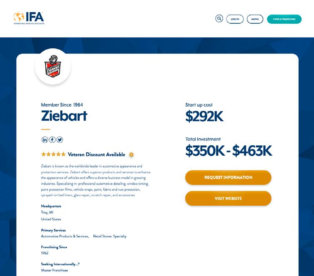Click Automotive Products & Services category
The image size is (314, 276).
(x=65, y=236)
